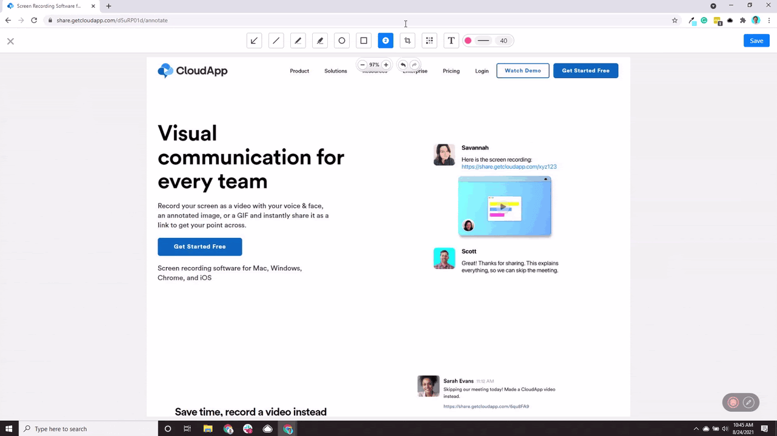Select the Crop tool
The width and height of the screenshot is (777, 436).
407,41
